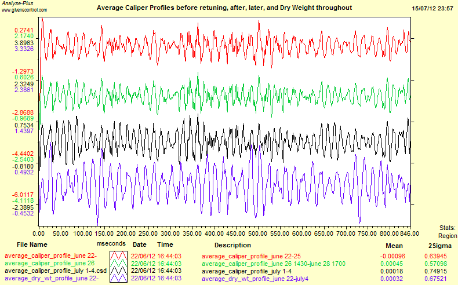Click the x-axis tick 250.00
Screen dimensions: 458x285
point(148,233)
